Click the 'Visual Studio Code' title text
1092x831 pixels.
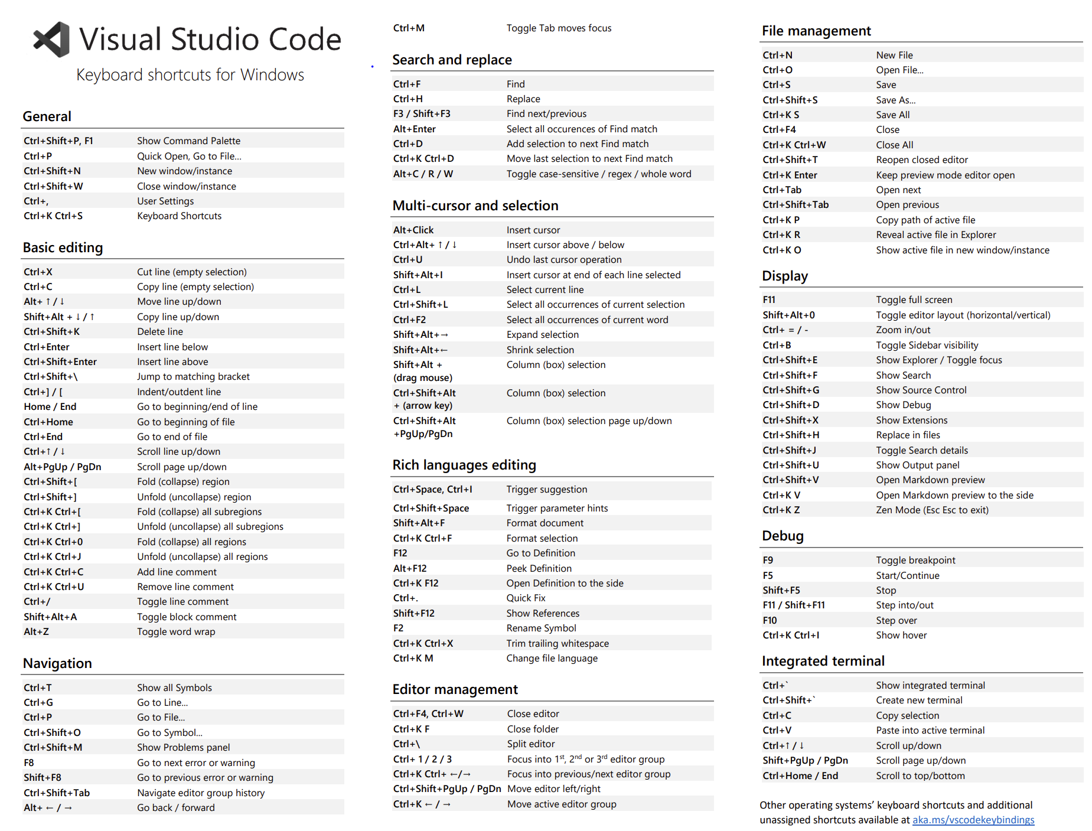click(210, 40)
